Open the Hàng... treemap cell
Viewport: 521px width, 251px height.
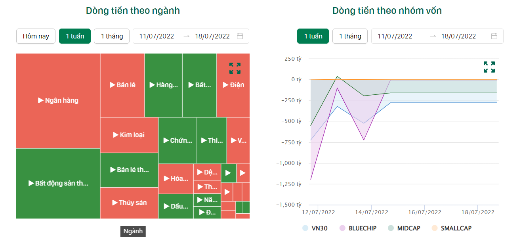tap(164, 85)
